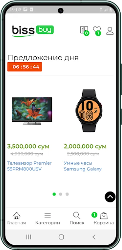Open the compare chart icon in header
Viewport: 122px width, 250px height.
pos(84,30)
